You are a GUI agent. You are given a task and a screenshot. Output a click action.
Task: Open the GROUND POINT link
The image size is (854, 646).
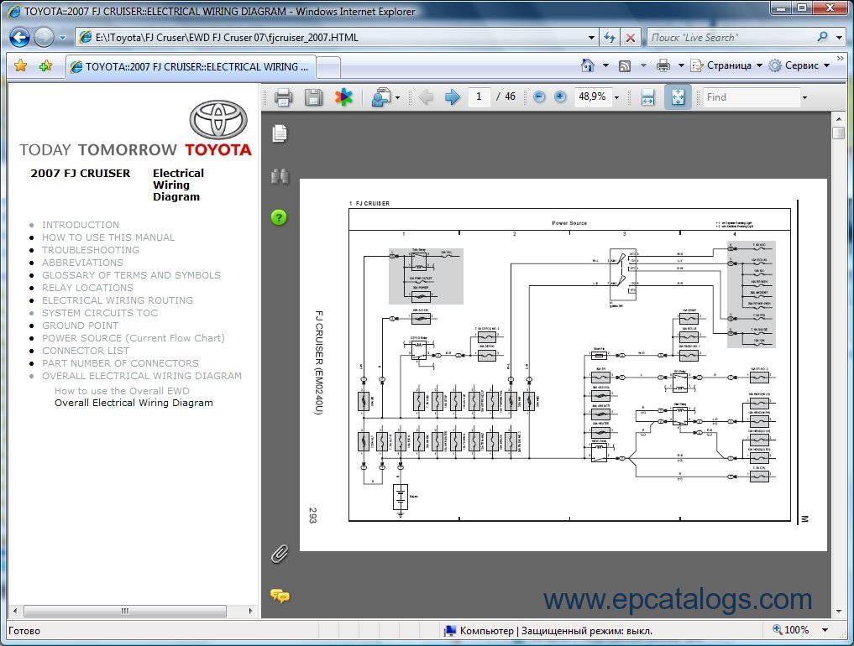[x=80, y=326]
